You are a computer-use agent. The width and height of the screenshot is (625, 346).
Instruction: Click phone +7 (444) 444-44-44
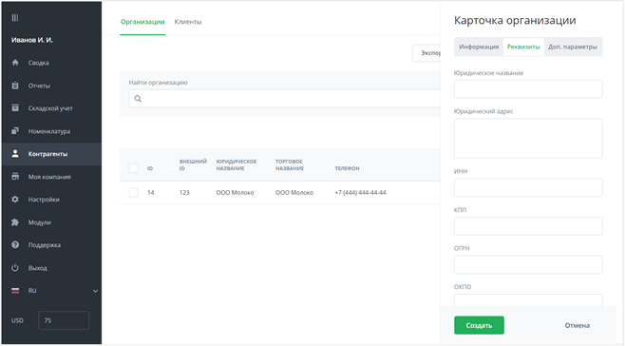[x=360, y=192]
